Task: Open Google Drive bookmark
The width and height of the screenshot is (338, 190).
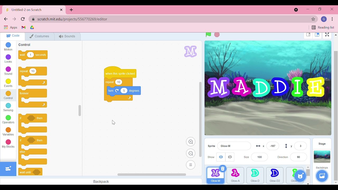Action: [32, 27]
